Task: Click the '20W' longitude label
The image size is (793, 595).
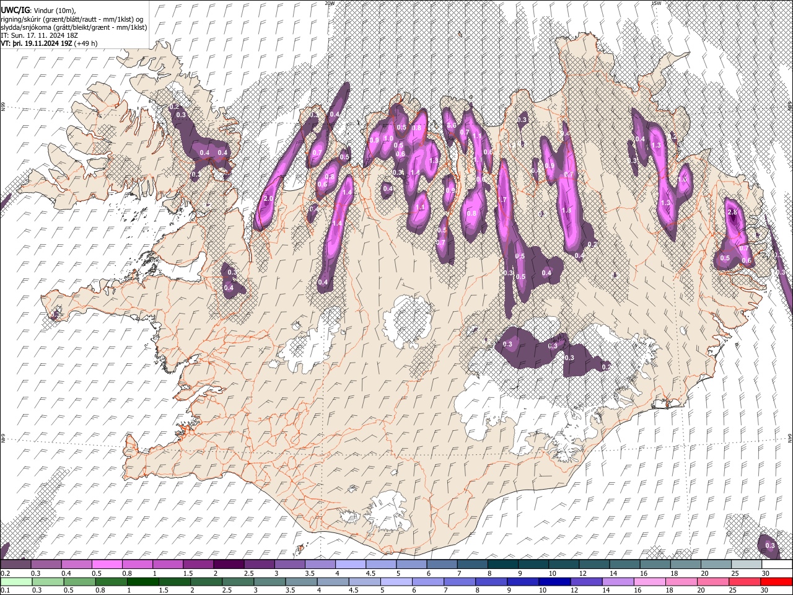Action: 330,3
